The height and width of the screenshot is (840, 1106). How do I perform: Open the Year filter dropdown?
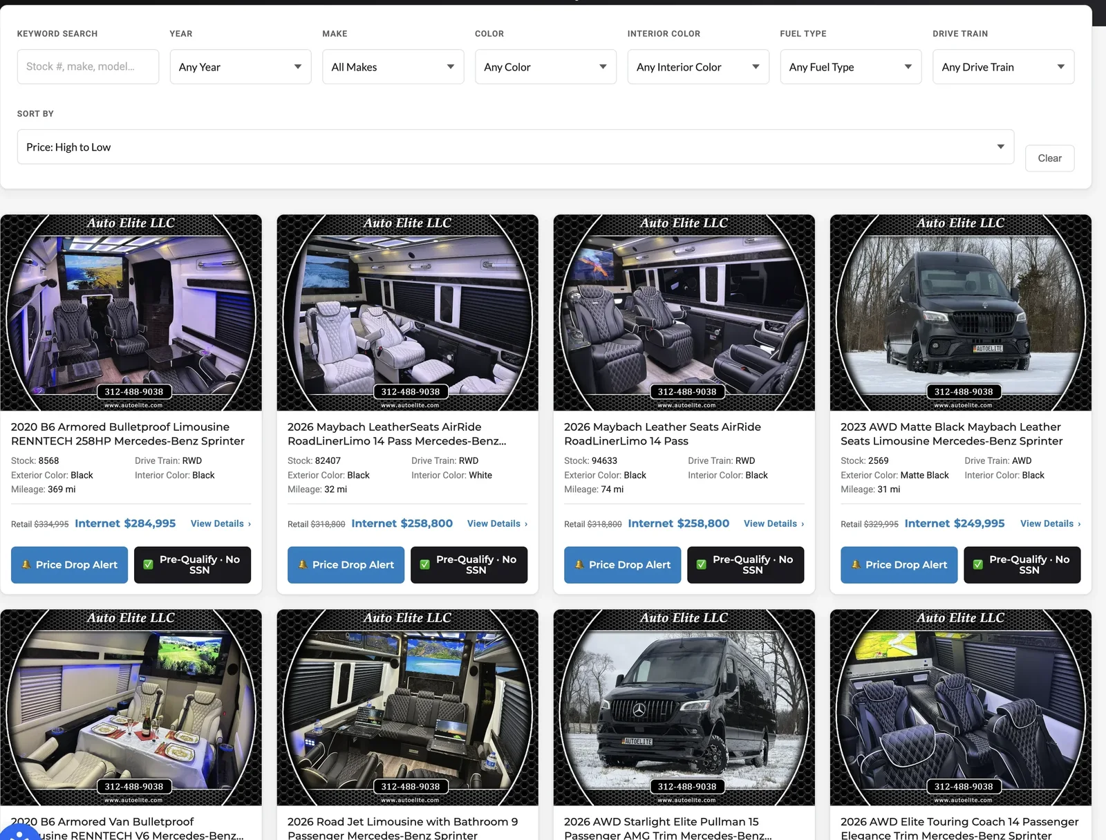click(x=241, y=67)
